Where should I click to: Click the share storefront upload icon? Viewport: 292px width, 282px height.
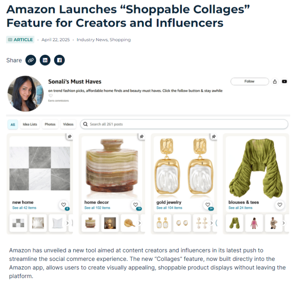pos(275,81)
